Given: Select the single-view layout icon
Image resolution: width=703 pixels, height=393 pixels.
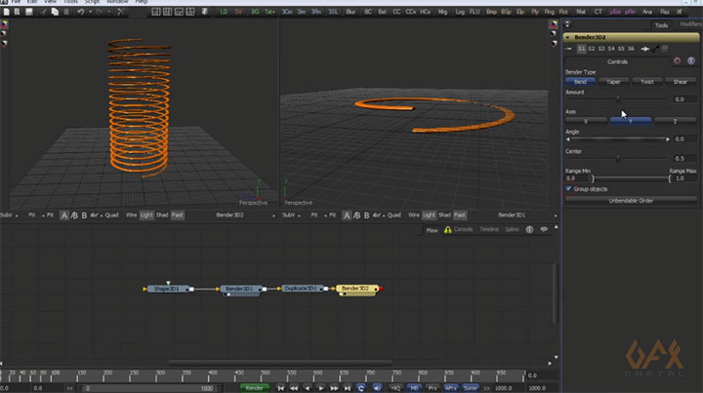Looking at the screenshot, I should click(x=155, y=12).
